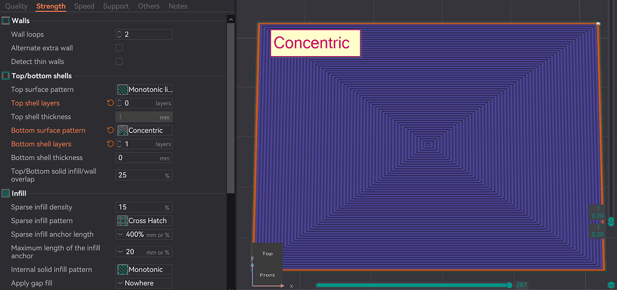Click the Front face of view cube
617x290 pixels.
(x=267, y=274)
